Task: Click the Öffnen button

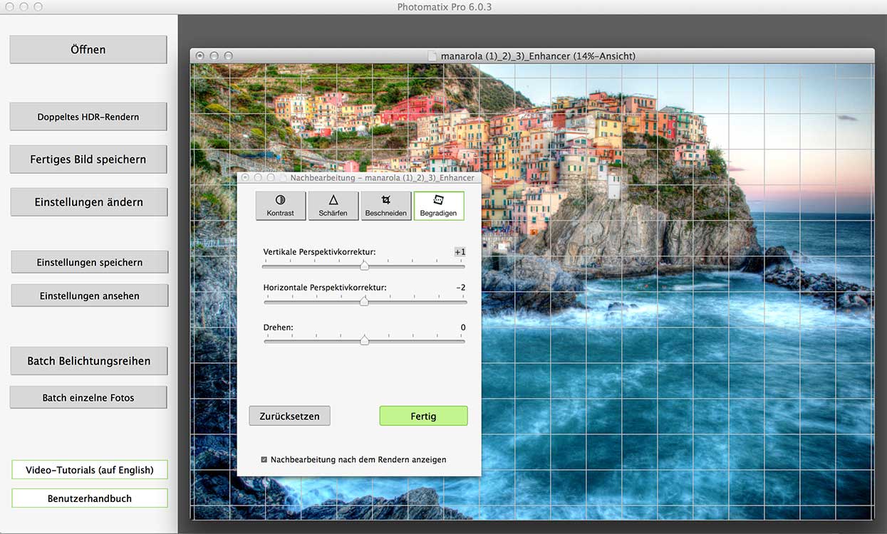Action: click(88, 50)
